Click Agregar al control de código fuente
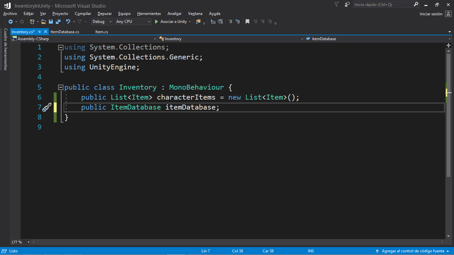Screen dimensions: 454x255 (x=413, y=251)
